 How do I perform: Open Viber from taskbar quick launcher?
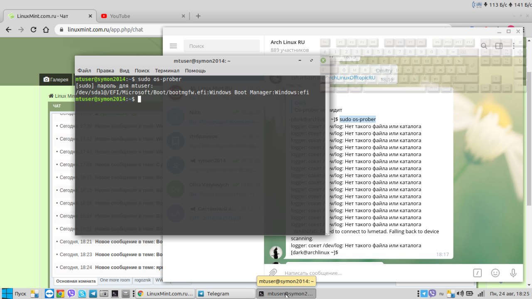click(x=71, y=294)
